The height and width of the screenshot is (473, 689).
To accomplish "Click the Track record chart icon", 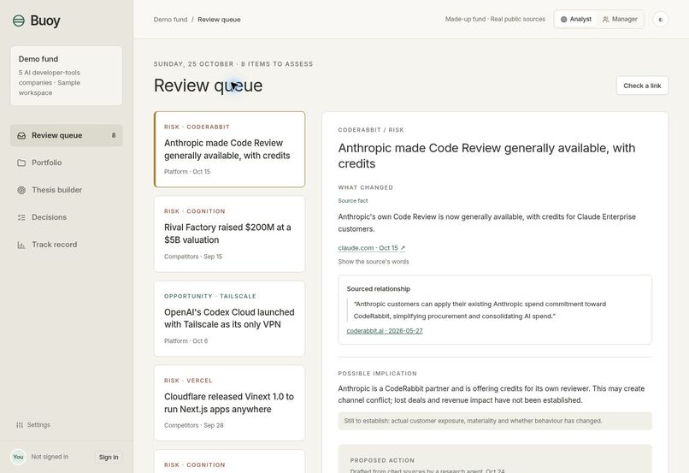I will coord(21,245).
